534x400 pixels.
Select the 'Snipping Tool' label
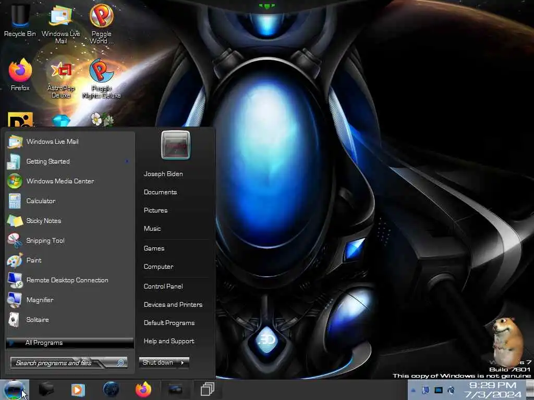[x=45, y=241]
